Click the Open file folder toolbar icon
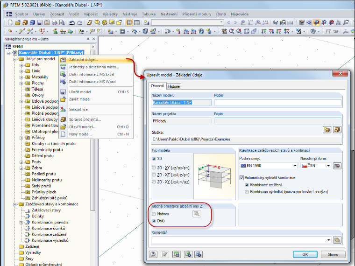Image resolution: width=355 pixels, height=266 pixels. [18, 22]
